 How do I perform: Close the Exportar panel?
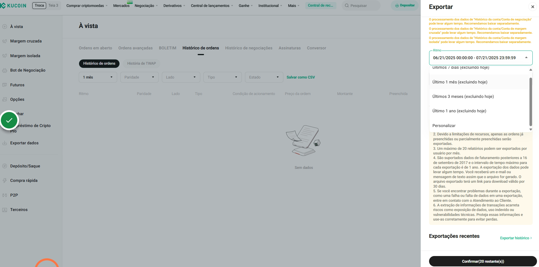533,7
